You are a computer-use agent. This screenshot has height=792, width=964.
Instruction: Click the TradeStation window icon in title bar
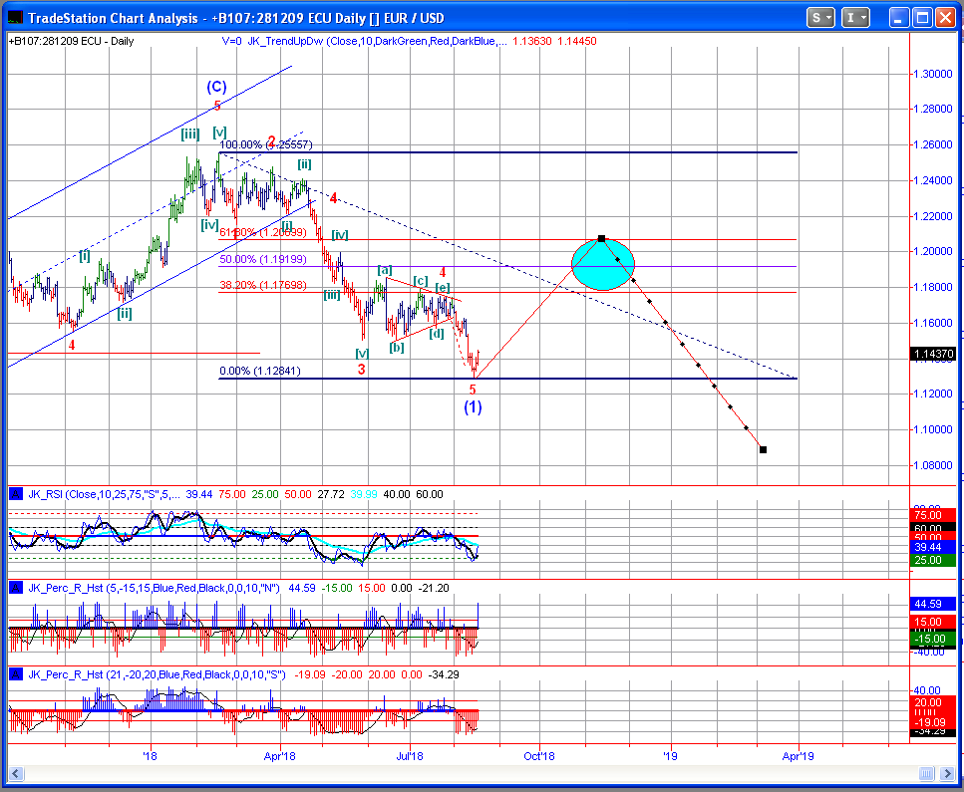(15, 18)
